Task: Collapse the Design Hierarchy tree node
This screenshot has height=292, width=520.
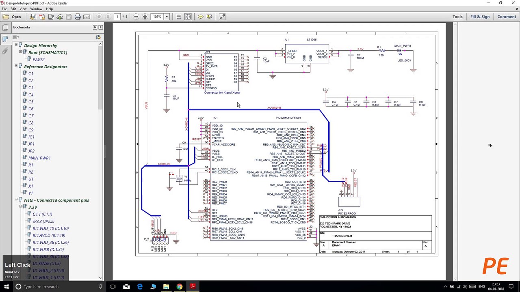Action: (16, 45)
